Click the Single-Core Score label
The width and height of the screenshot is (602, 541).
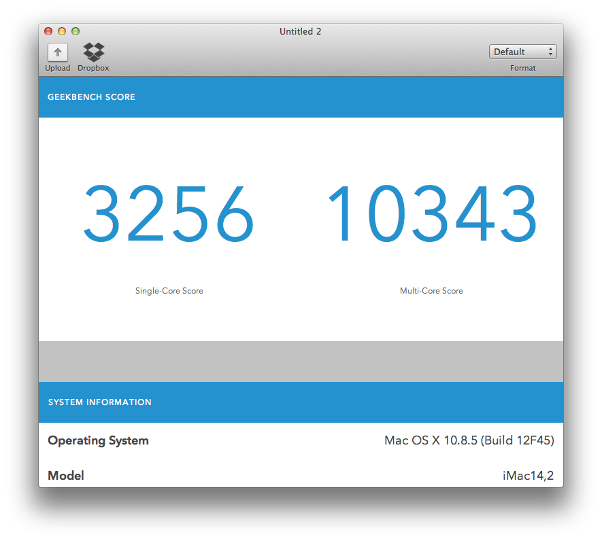(x=169, y=291)
